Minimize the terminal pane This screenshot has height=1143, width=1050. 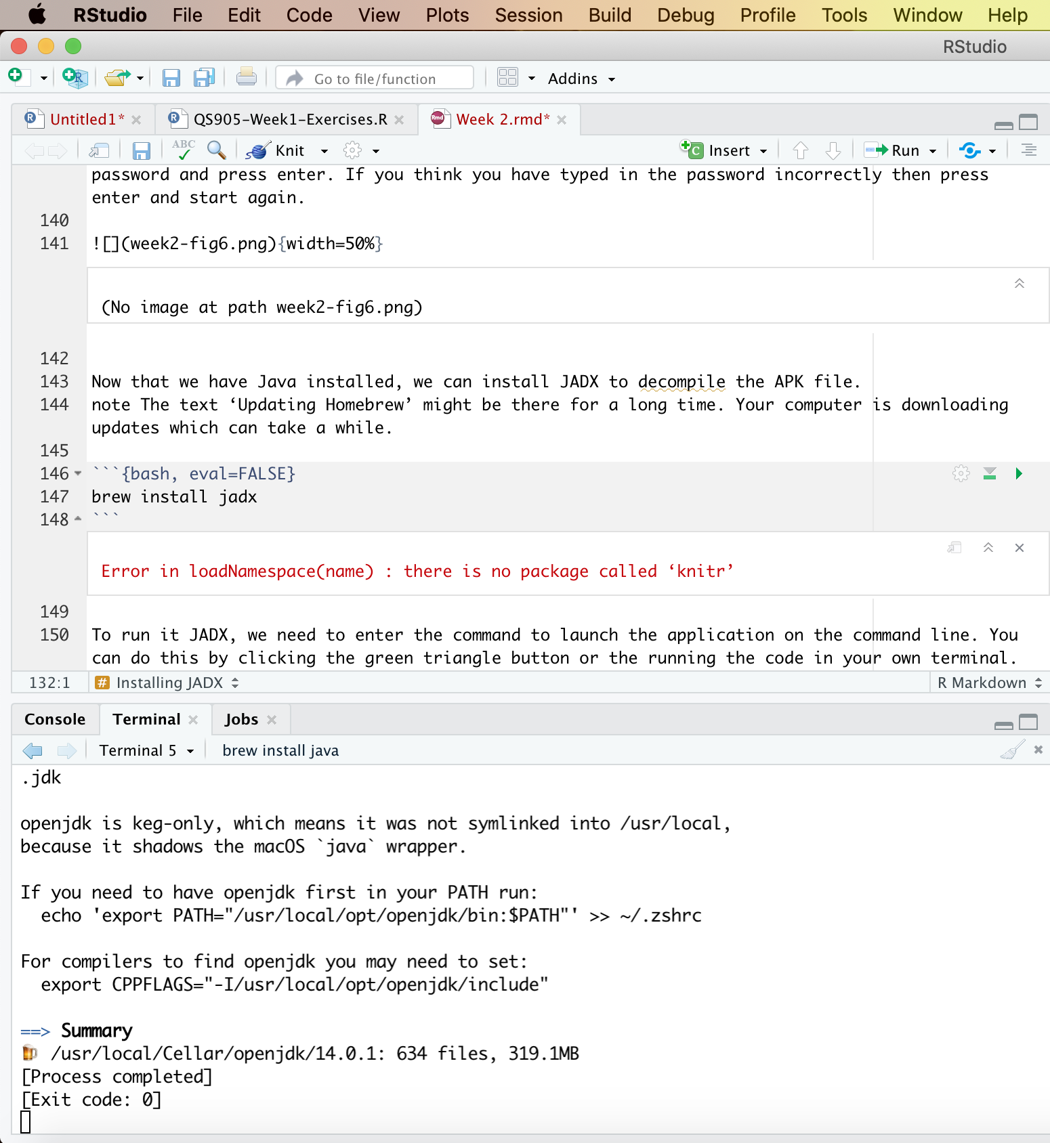point(1004,725)
